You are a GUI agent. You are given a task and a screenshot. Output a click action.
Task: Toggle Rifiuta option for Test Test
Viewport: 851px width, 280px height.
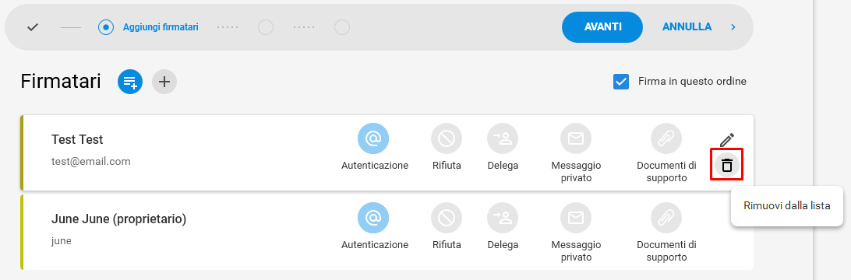pyautogui.click(x=447, y=139)
